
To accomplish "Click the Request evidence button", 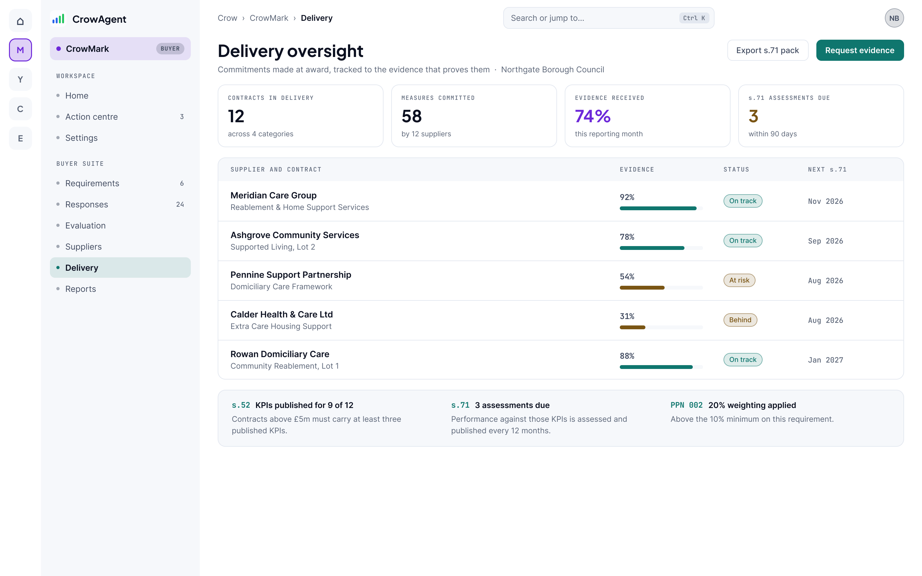I will click(860, 50).
